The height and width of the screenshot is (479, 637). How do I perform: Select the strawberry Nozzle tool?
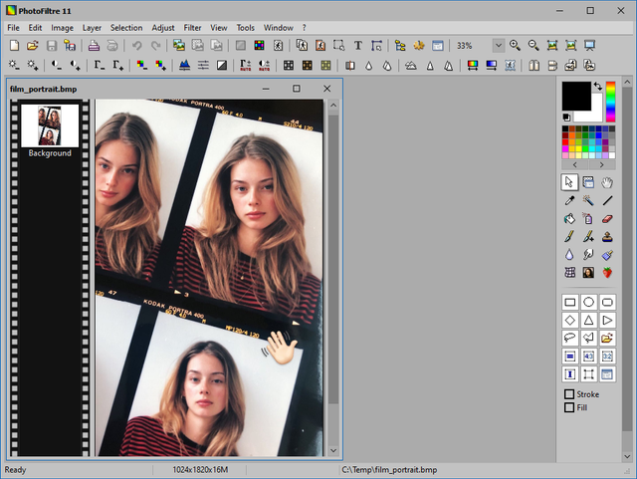pyautogui.click(x=607, y=273)
